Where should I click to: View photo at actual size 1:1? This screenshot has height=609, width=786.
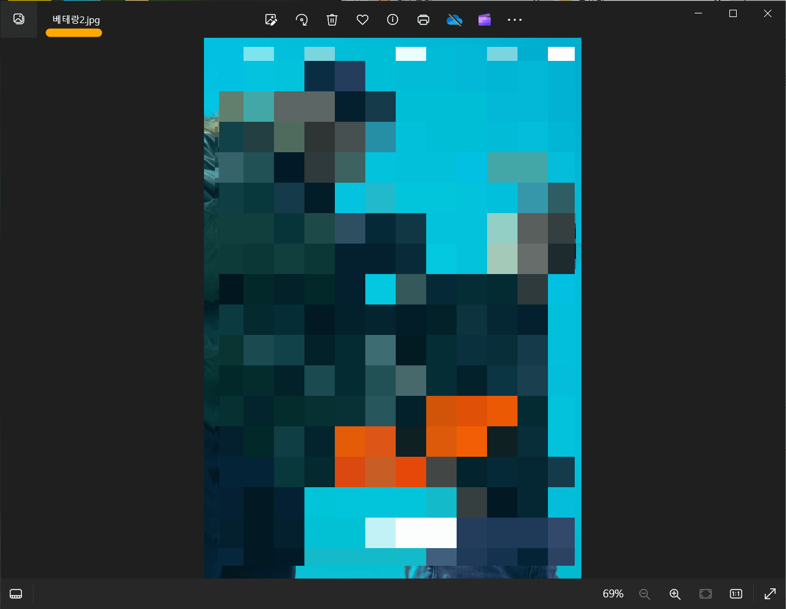[x=736, y=594]
